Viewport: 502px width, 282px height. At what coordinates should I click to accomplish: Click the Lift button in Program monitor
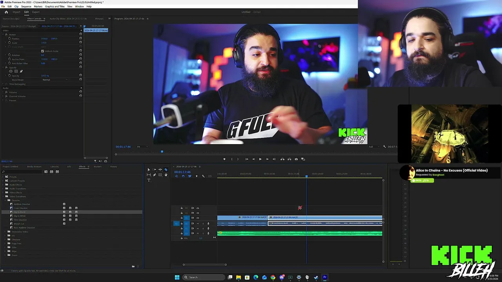(x=282, y=159)
